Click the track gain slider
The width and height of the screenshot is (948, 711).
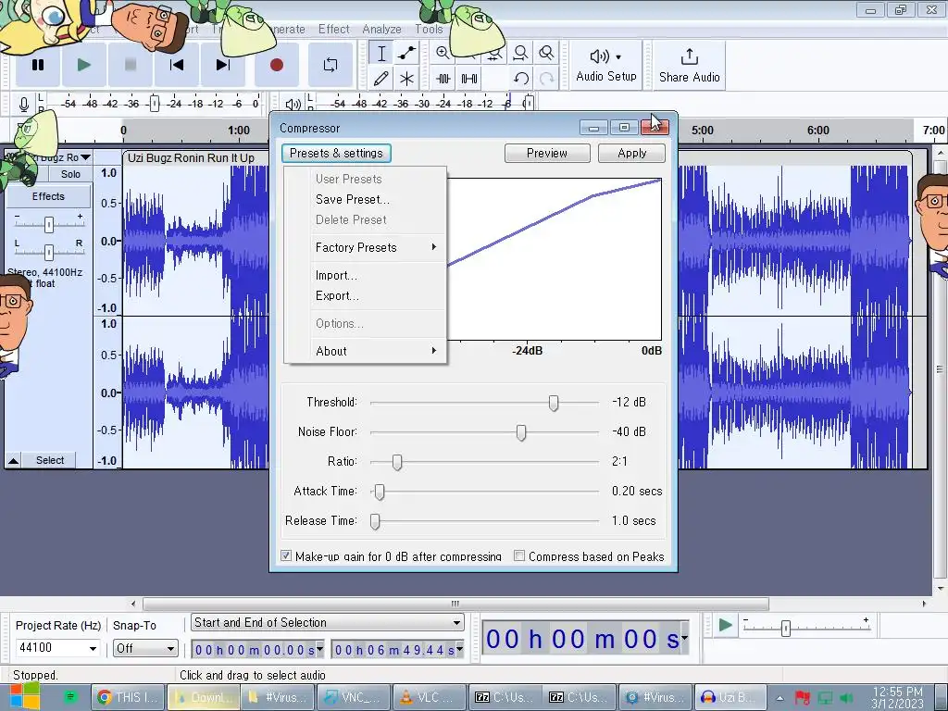point(49,224)
